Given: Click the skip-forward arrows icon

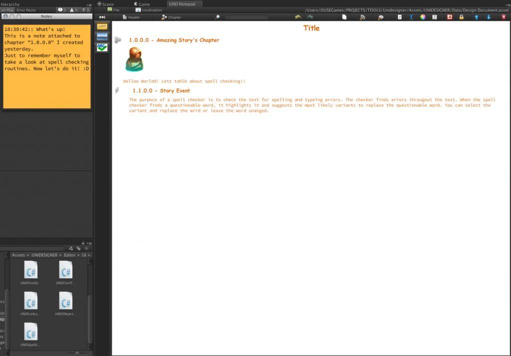Looking at the screenshot, I should (102, 17).
